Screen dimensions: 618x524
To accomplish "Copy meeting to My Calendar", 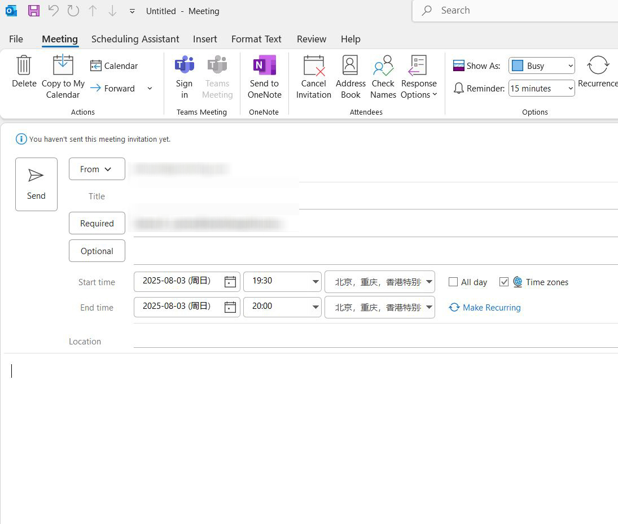I will tap(63, 76).
